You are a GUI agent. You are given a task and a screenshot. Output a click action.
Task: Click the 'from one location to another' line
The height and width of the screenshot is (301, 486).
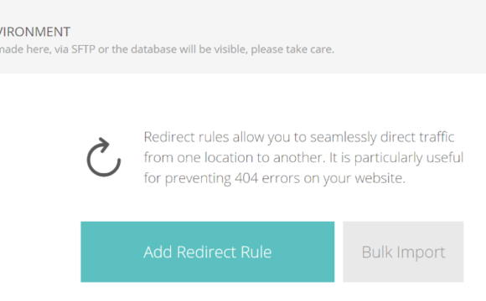[303, 157]
